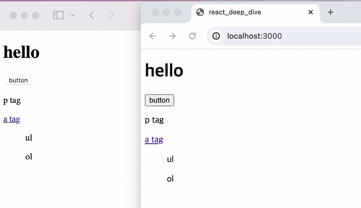The image size is (361, 208).
Task: Click Chrome forward arrow
Action: coord(172,36)
